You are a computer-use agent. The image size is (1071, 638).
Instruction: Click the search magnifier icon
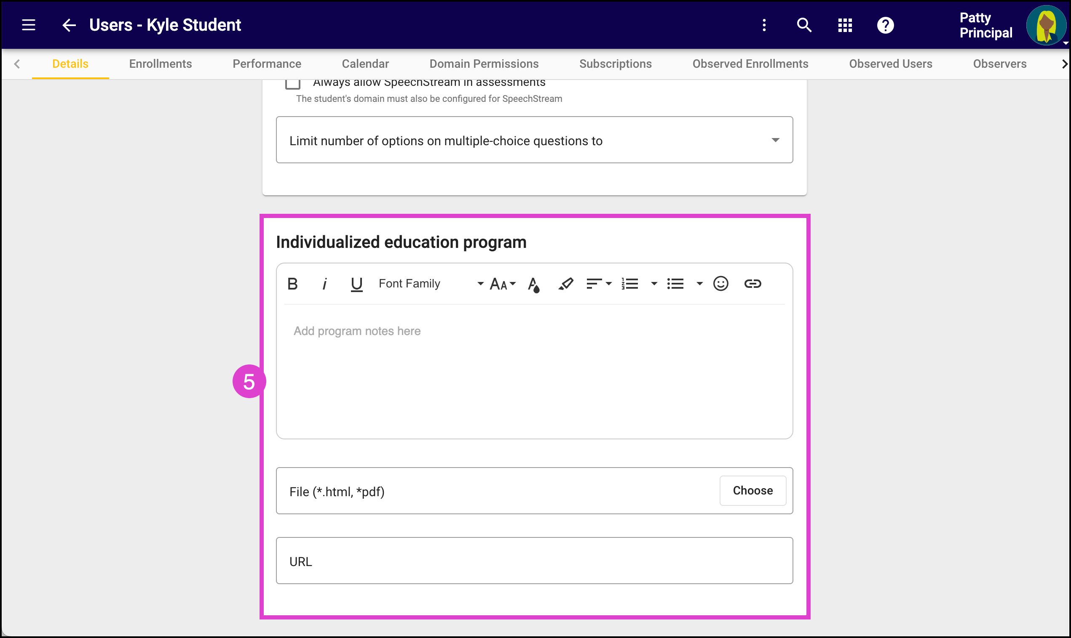coord(804,25)
